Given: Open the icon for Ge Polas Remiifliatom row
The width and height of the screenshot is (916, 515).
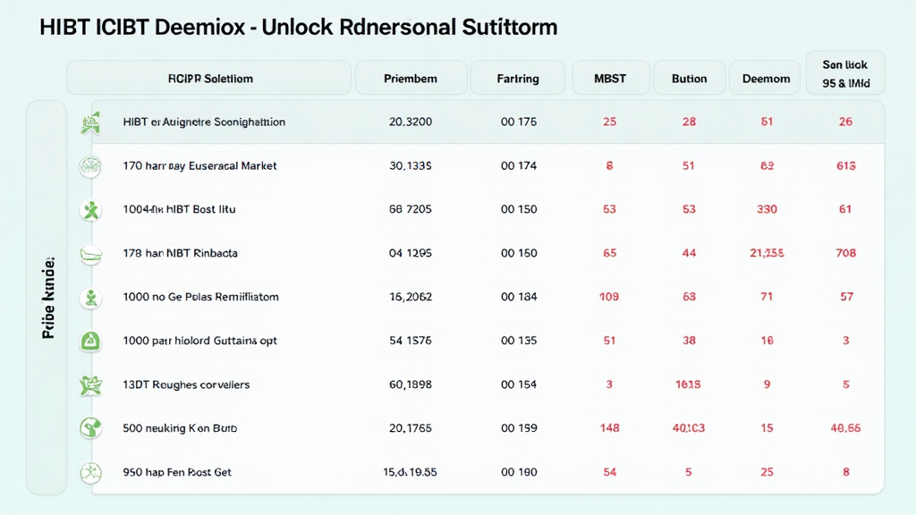Looking at the screenshot, I should coord(89,298).
